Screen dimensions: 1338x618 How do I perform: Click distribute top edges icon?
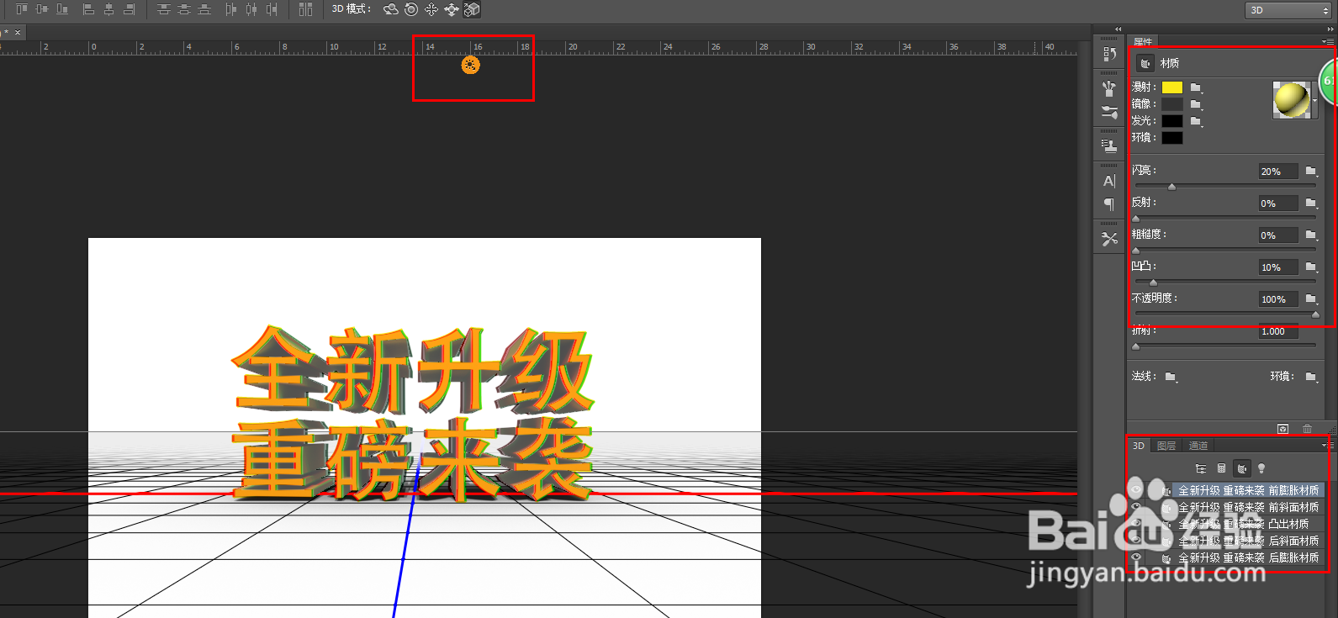pyautogui.click(x=164, y=9)
